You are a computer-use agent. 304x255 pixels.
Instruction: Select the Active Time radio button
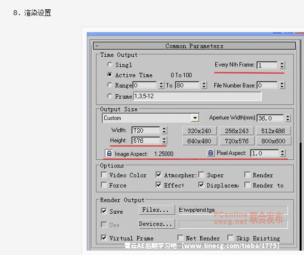click(110, 75)
